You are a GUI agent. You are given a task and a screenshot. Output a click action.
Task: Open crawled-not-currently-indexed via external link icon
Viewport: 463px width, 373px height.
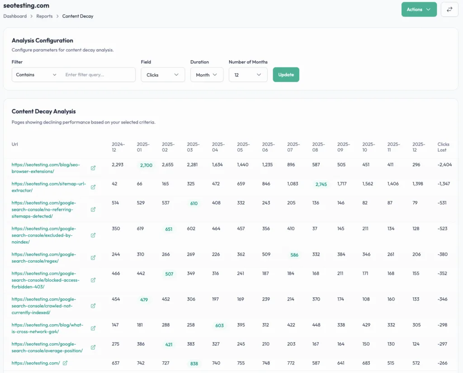pyautogui.click(x=93, y=306)
